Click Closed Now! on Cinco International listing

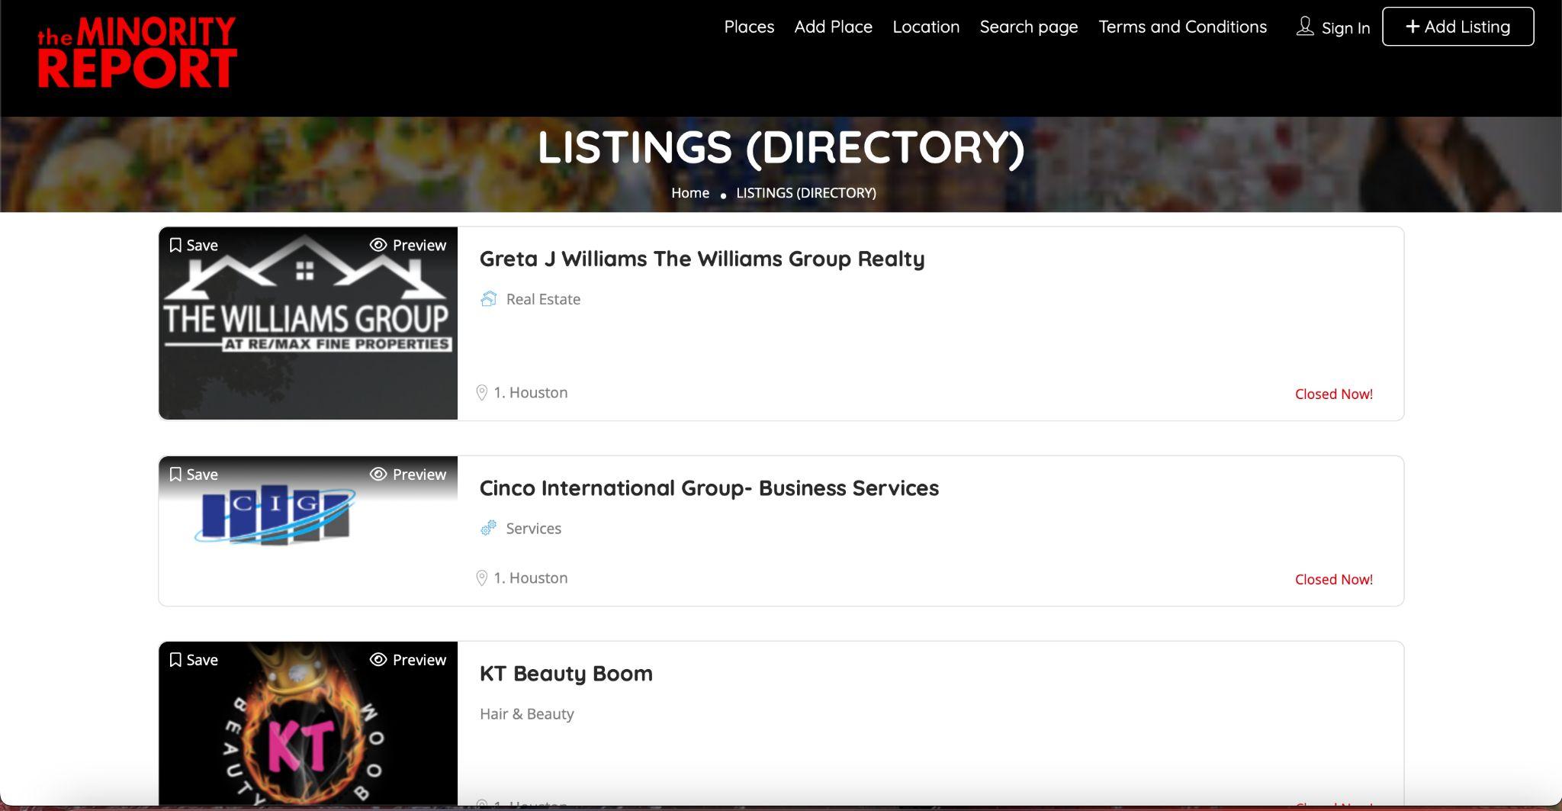click(1334, 579)
